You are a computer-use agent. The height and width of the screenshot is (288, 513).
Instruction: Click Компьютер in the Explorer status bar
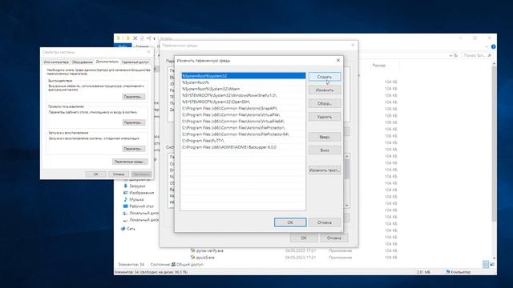pyautogui.click(x=458, y=272)
